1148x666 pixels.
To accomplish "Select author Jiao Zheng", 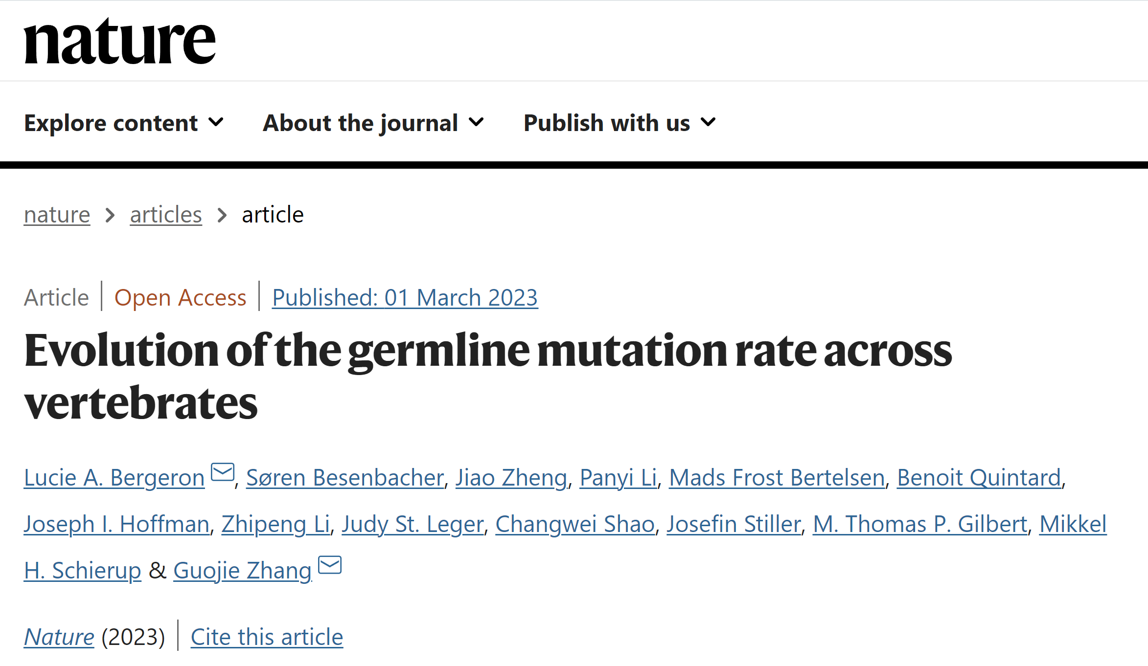I will (511, 477).
